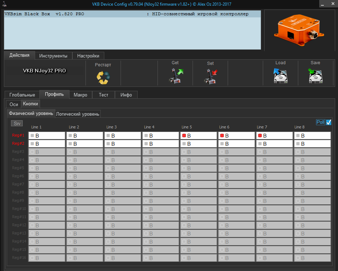This screenshot has height=271, width=338.
Task: Click the Reg#2 row label
Action: pyautogui.click(x=18, y=143)
